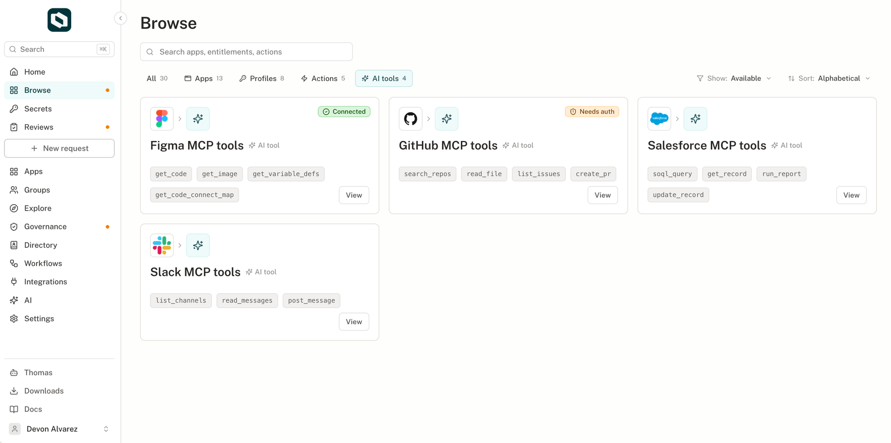Open Secrets from the key icon
The image size is (891, 443).
14,109
